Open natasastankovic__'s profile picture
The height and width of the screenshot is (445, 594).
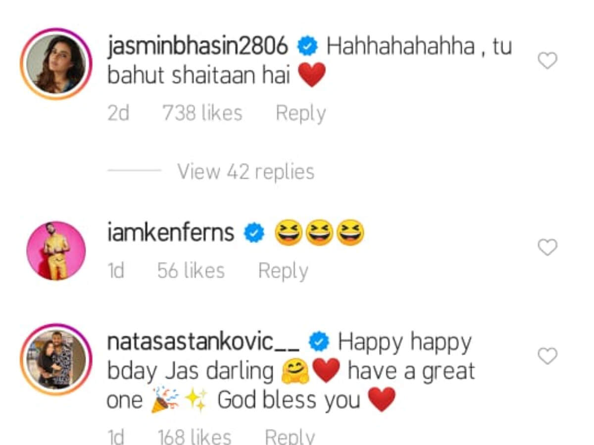pyautogui.click(x=56, y=359)
